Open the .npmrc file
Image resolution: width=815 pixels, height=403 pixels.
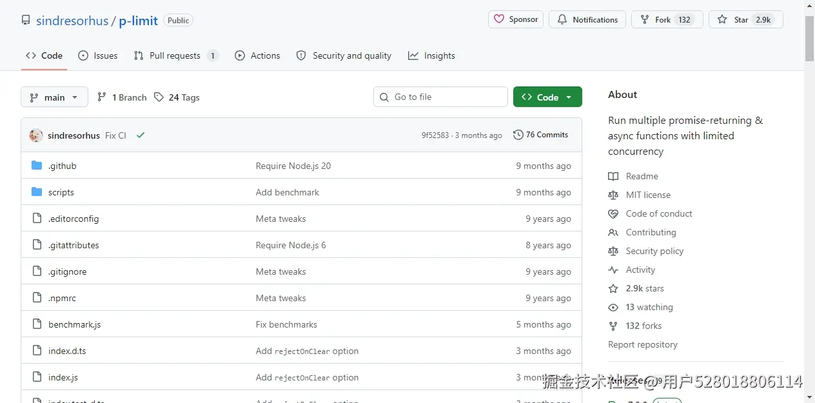pos(62,298)
